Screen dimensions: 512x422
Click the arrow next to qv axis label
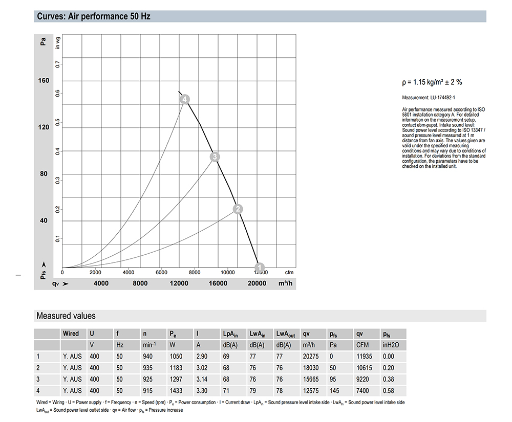point(65,284)
